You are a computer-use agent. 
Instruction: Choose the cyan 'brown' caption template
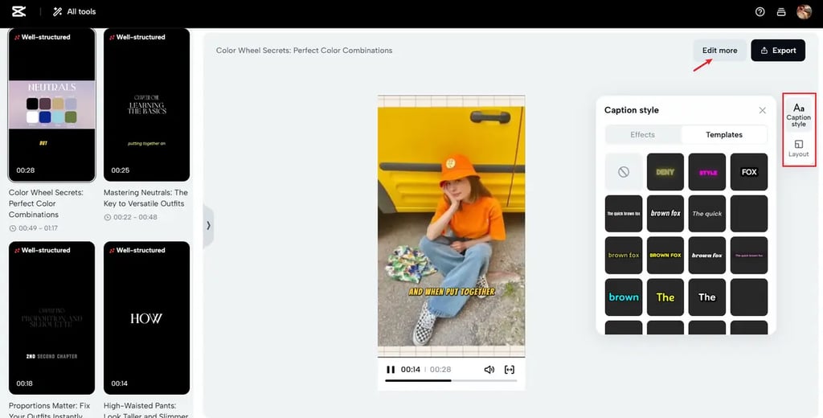[x=624, y=297]
